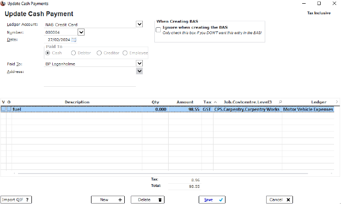
Task: Tick the O checkbox on fuel row
Action: point(9,109)
